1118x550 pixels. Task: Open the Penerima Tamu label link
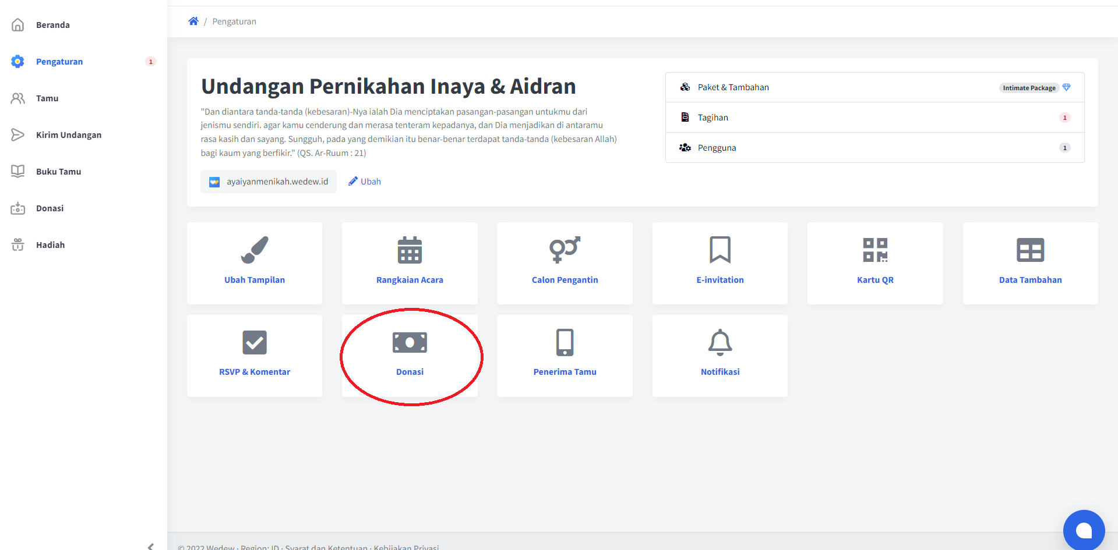pyautogui.click(x=565, y=372)
